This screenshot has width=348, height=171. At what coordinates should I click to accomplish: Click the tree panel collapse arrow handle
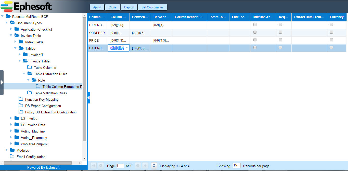[x=89, y=98]
